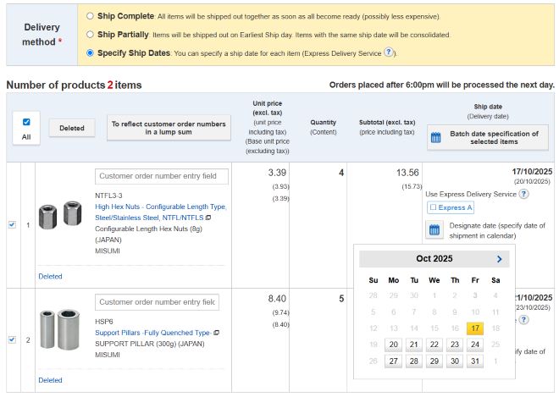Toggle the All items checkbox
This screenshot has width=559, height=397.
[26, 122]
